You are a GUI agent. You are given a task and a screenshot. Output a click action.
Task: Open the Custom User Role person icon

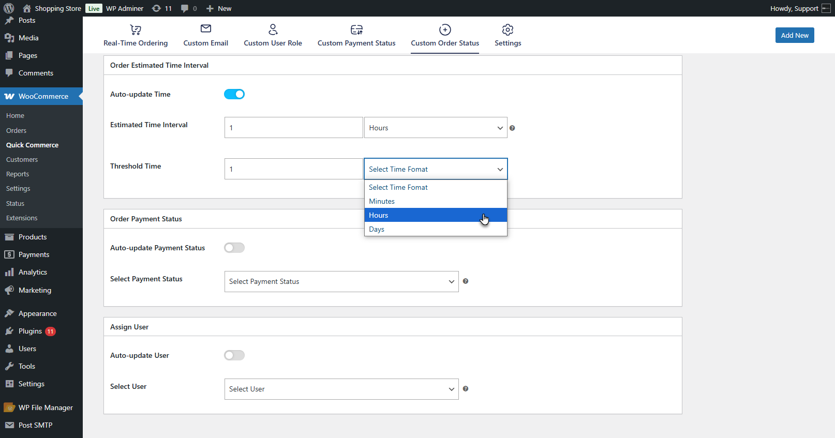273,29
